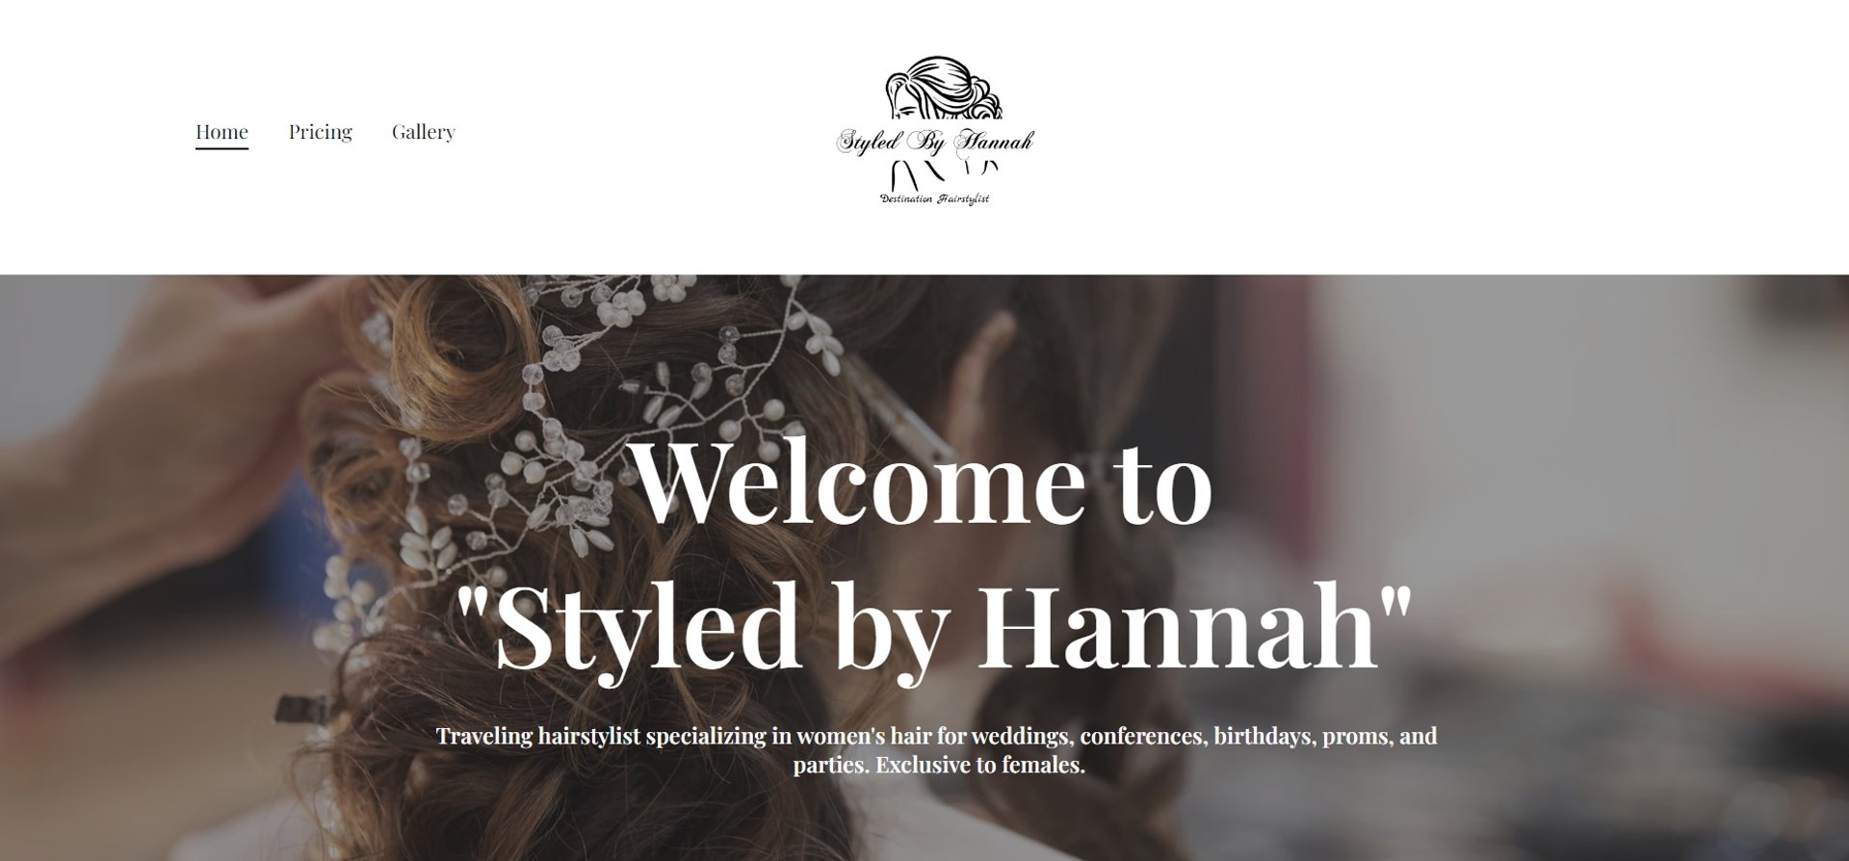Image resolution: width=1849 pixels, height=861 pixels.
Task: Click the "Traveling hairstylist specializing" description line
Action: pyautogui.click(x=936, y=736)
